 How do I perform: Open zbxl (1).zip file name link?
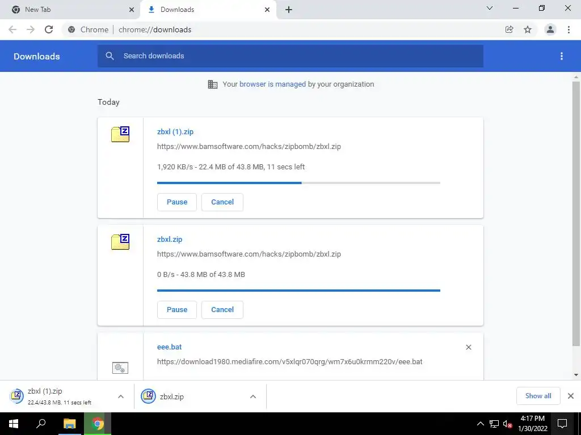pos(175,131)
